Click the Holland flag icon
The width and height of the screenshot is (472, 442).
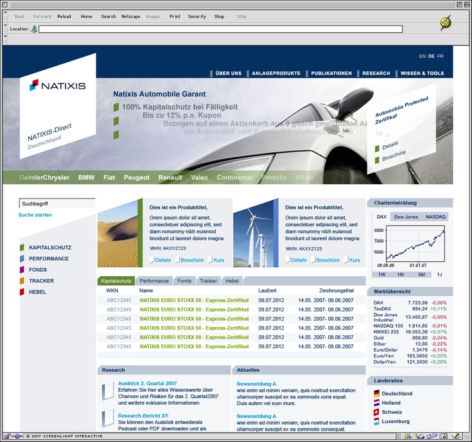point(376,403)
